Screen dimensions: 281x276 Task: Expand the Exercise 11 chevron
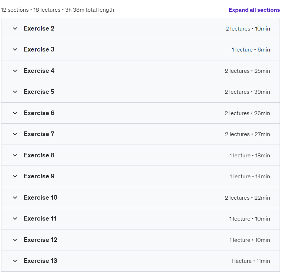(x=15, y=219)
